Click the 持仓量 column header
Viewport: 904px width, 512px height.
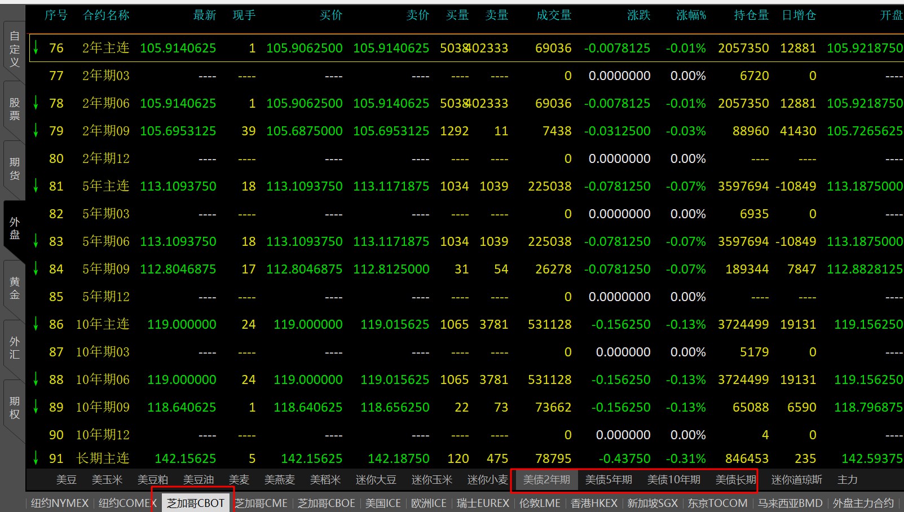751,16
